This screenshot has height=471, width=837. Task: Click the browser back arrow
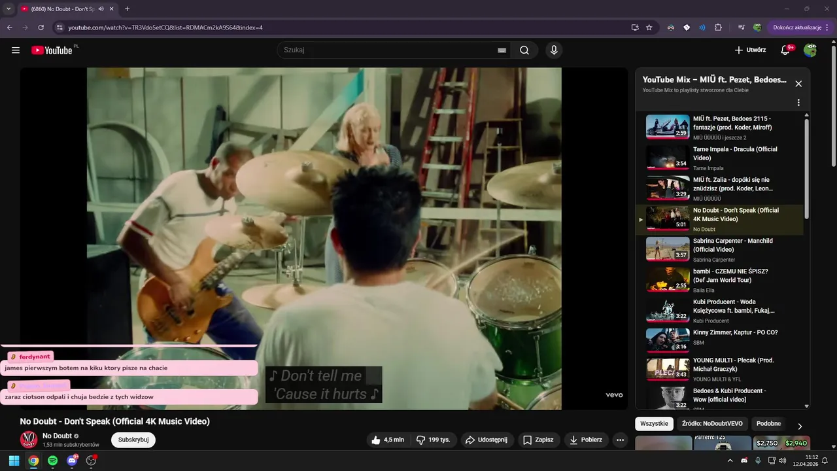click(x=10, y=27)
